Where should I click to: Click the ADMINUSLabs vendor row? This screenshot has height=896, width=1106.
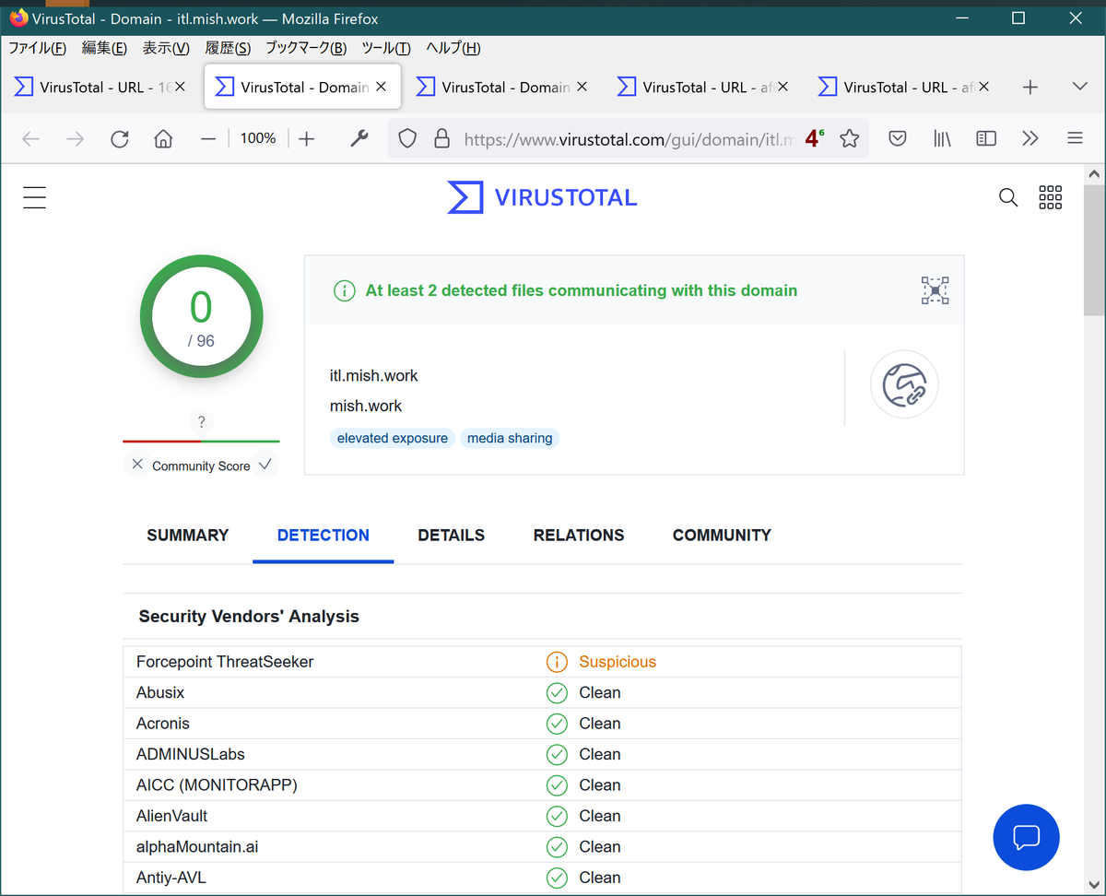click(542, 754)
